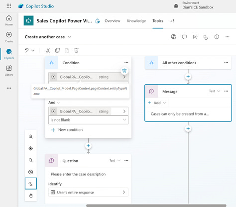
Task: Open the 'is not Blank' operator dropdown
Action: [x=88, y=120]
